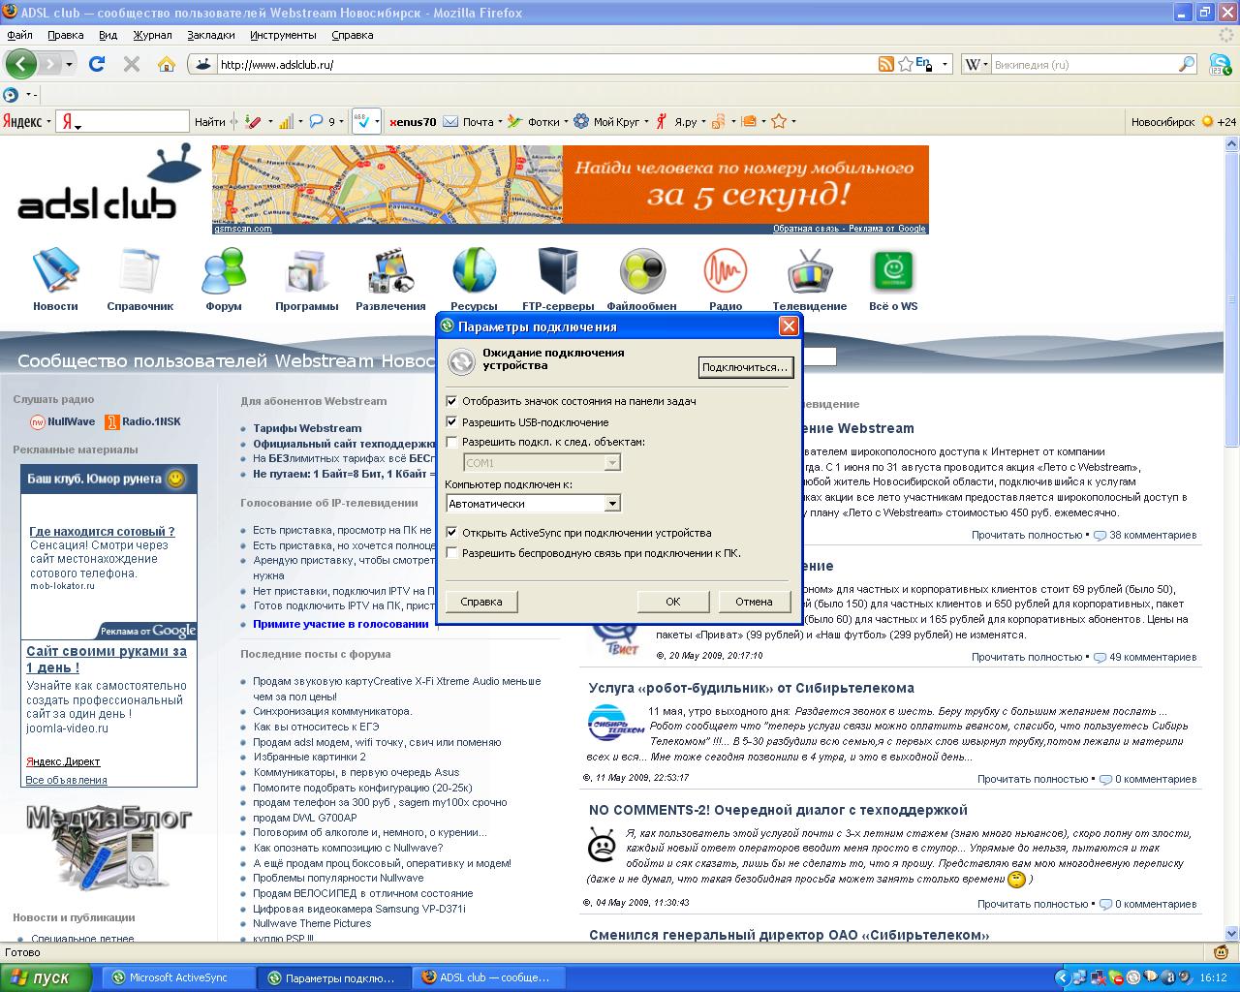Screen dimensions: 1240x992
Task: Reload the page with the refresh icon
Action: pyautogui.click(x=96, y=64)
